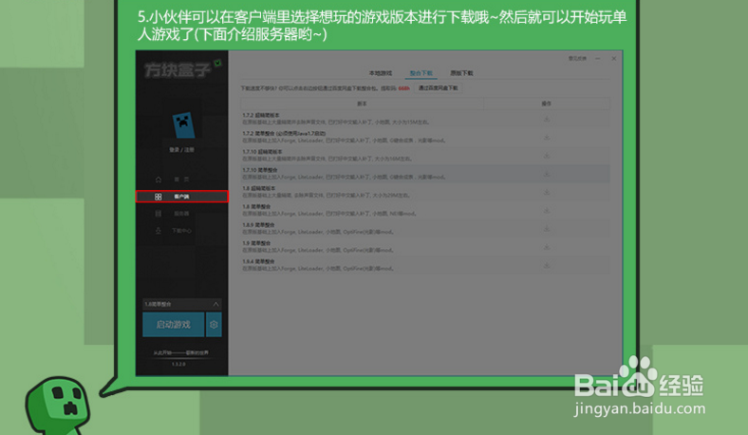
Task: Click the 客户端 grid icon
Action: 159,197
